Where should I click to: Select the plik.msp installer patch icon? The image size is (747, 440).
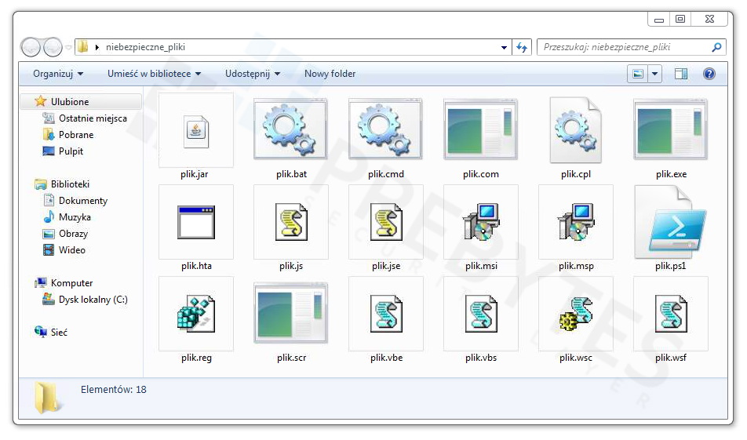click(575, 222)
